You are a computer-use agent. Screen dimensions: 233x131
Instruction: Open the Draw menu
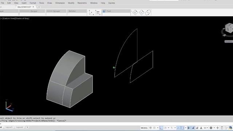pos(50,3)
